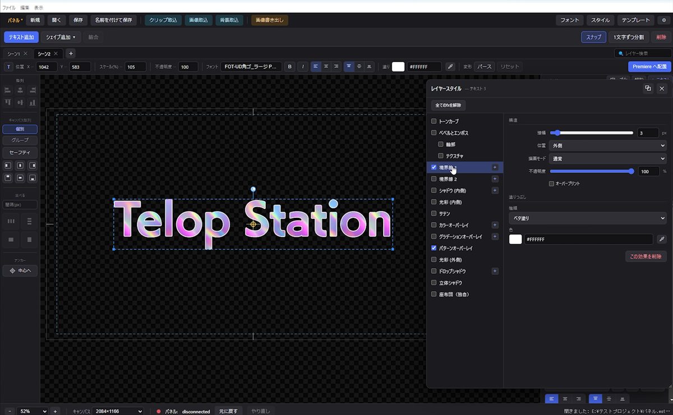The height and width of the screenshot is (415, 673).
Task: Align selected layers to left edge
Action: (8, 90)
